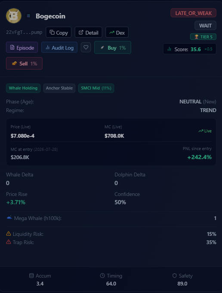Viewport: 222px width, 293px height.
Task: Click the Bogecoin token avatar
Action: [14, 16]
